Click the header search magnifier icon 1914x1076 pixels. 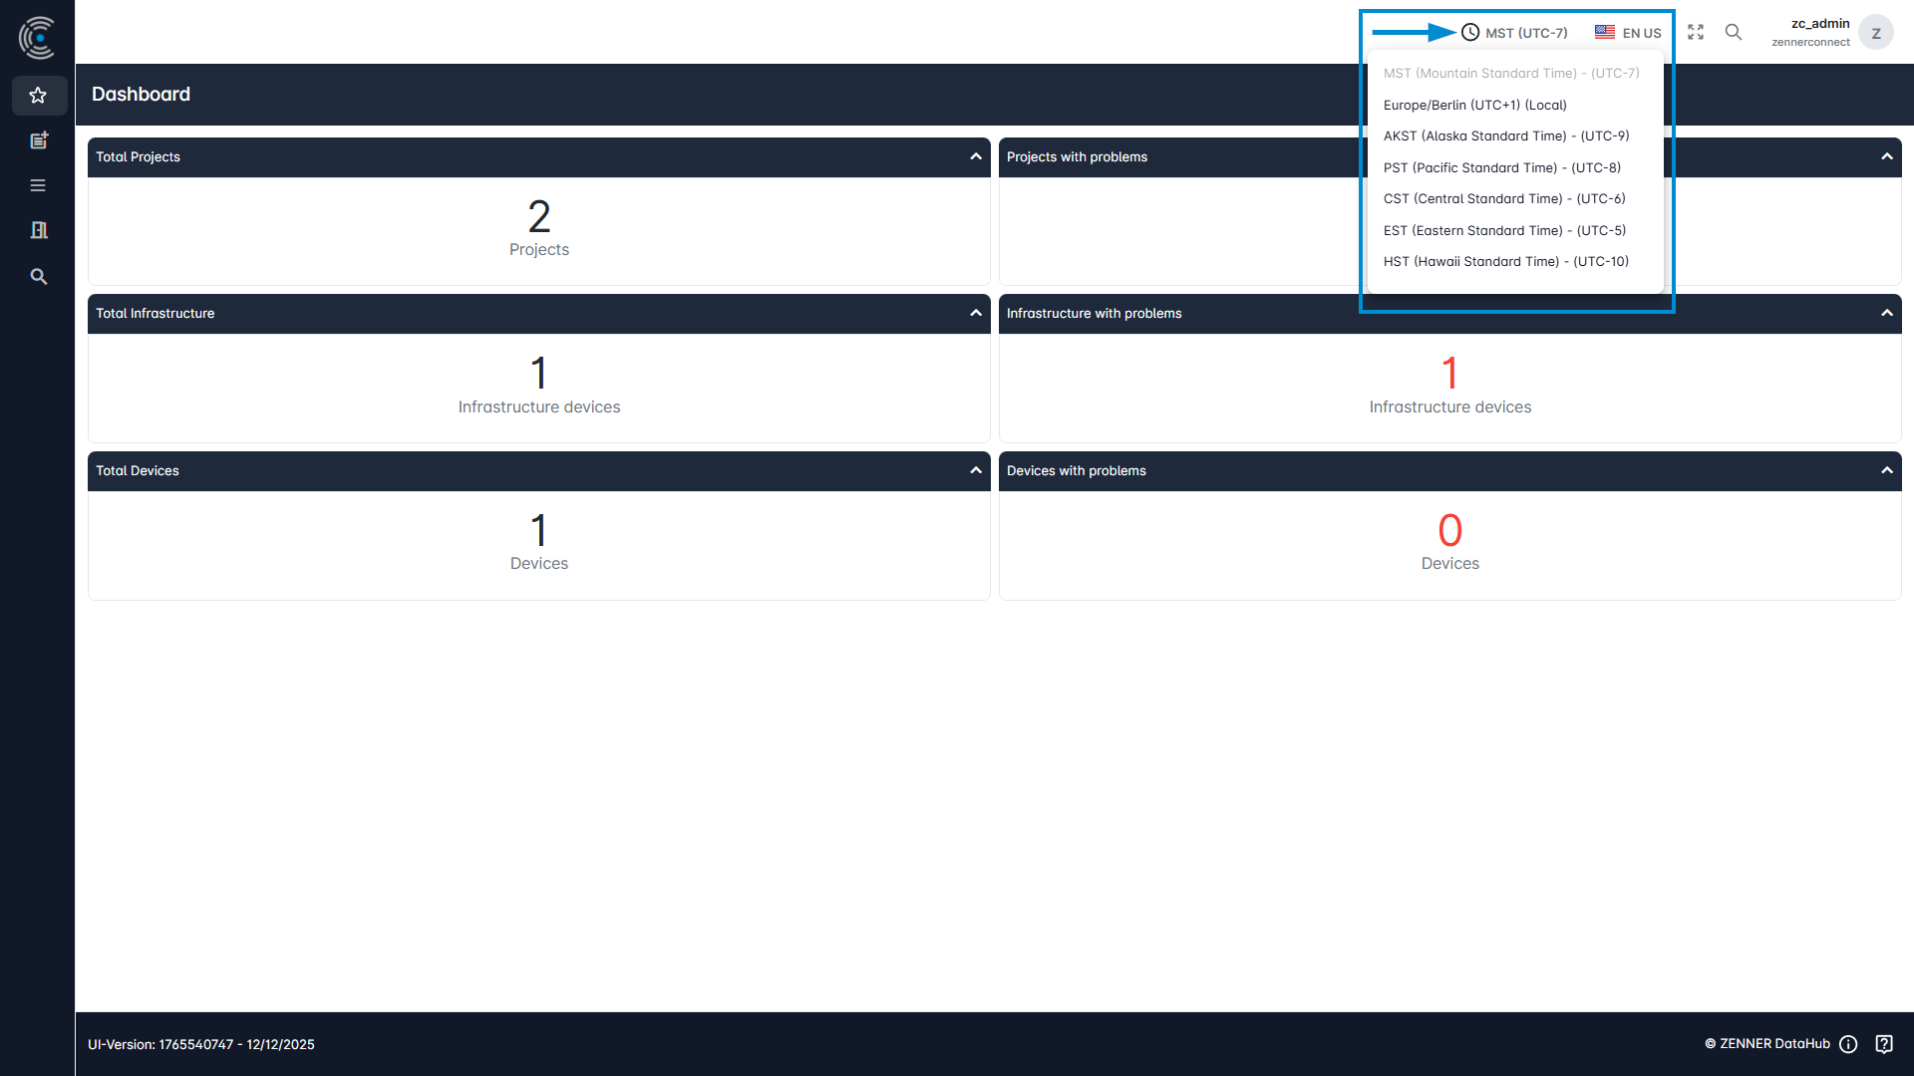click(x=1734, y=33)
